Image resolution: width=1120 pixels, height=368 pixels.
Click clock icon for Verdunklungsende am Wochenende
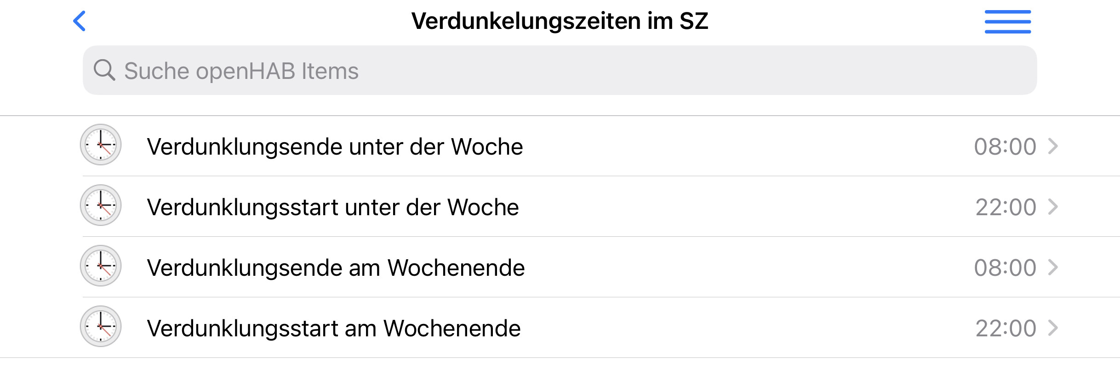(x=101, y=266)
